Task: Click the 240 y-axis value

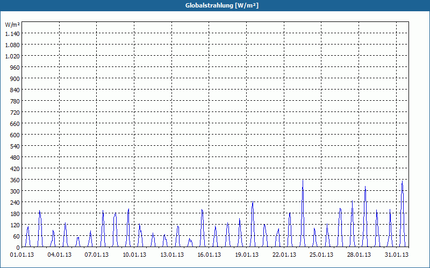Action: coord(15,203)
